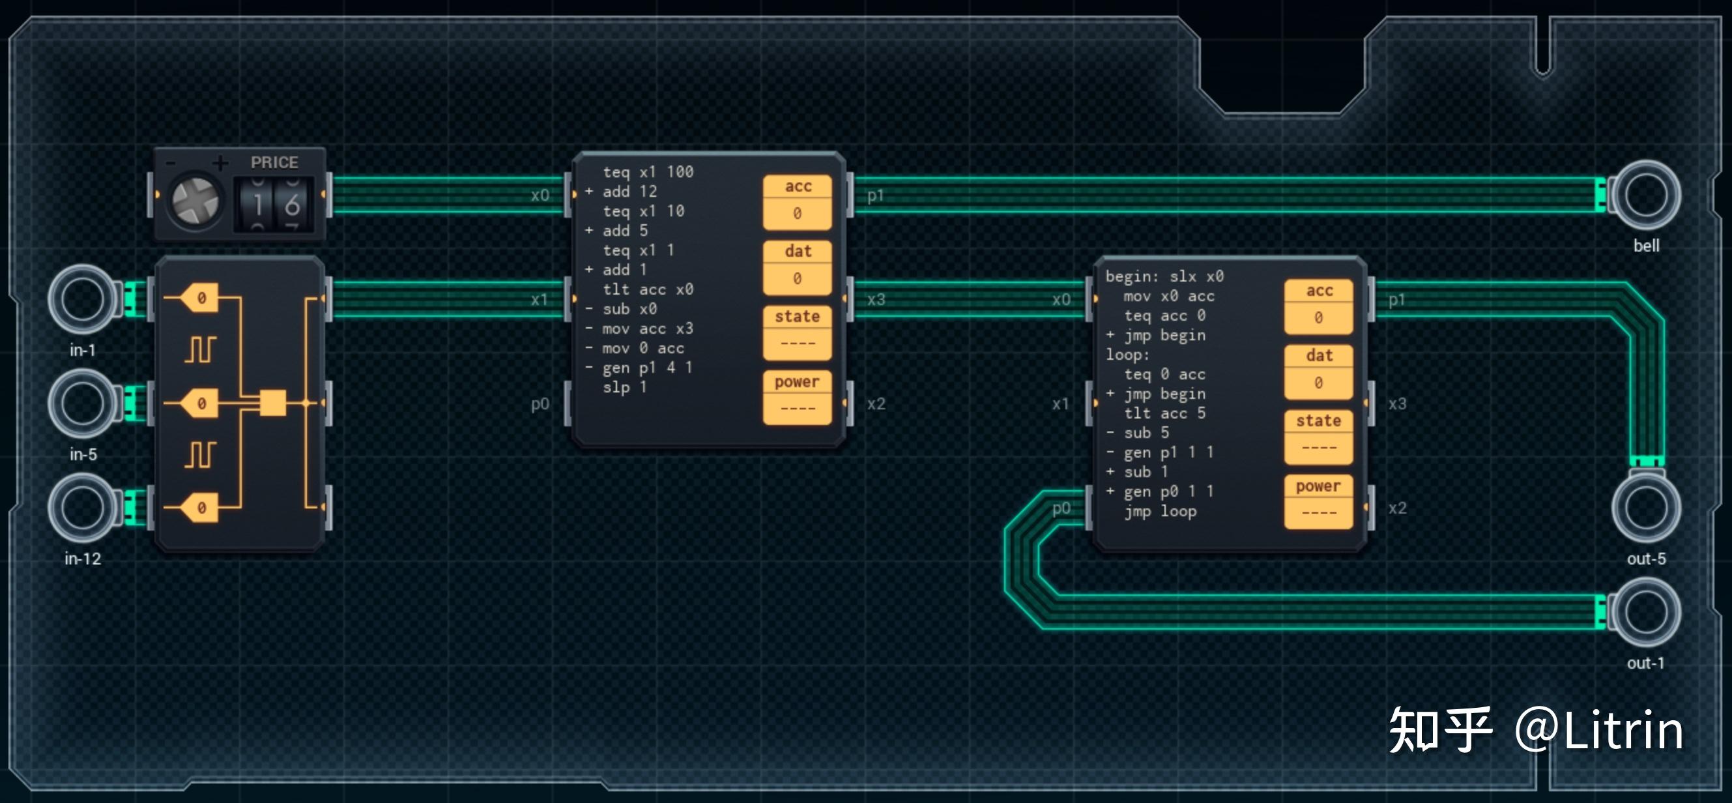The image size is (1732, 803).
Task: Click the code line 'slp 1'
Action: 625,387
